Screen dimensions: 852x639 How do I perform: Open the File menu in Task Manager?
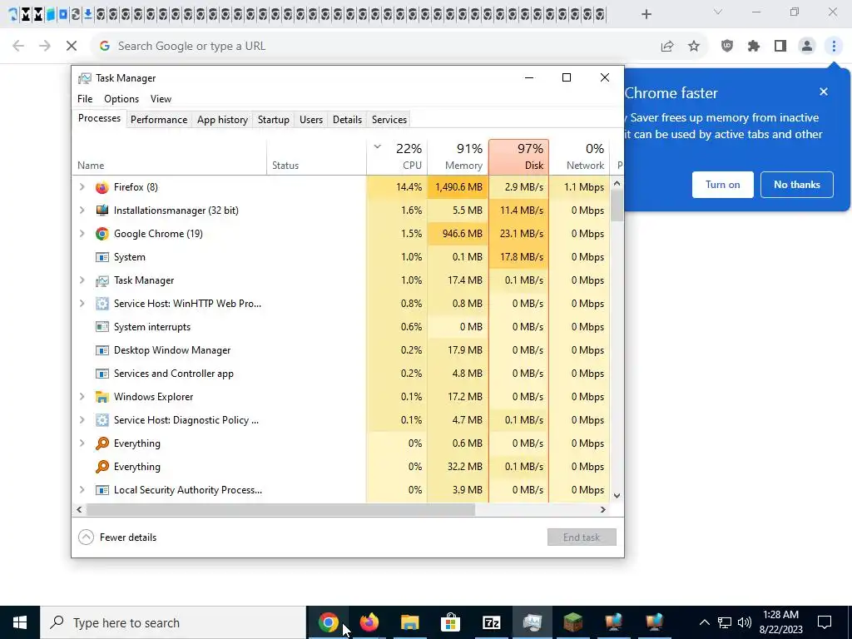(85, 99)
